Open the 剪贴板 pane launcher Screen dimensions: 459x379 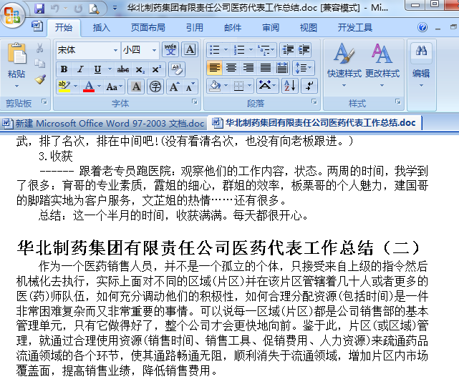[44, 102]
